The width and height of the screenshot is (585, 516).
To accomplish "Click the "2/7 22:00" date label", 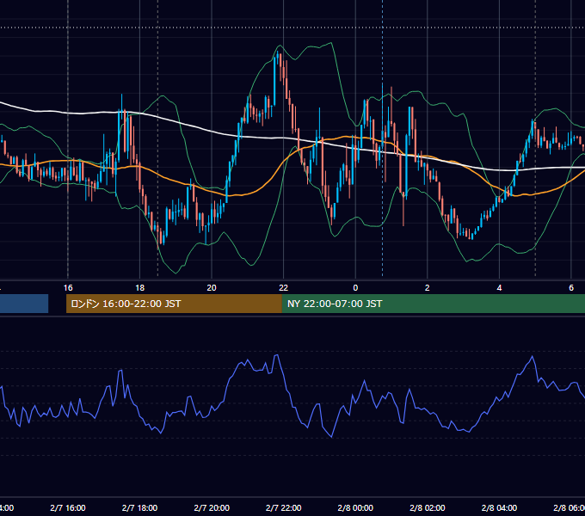I will [284, 508].
